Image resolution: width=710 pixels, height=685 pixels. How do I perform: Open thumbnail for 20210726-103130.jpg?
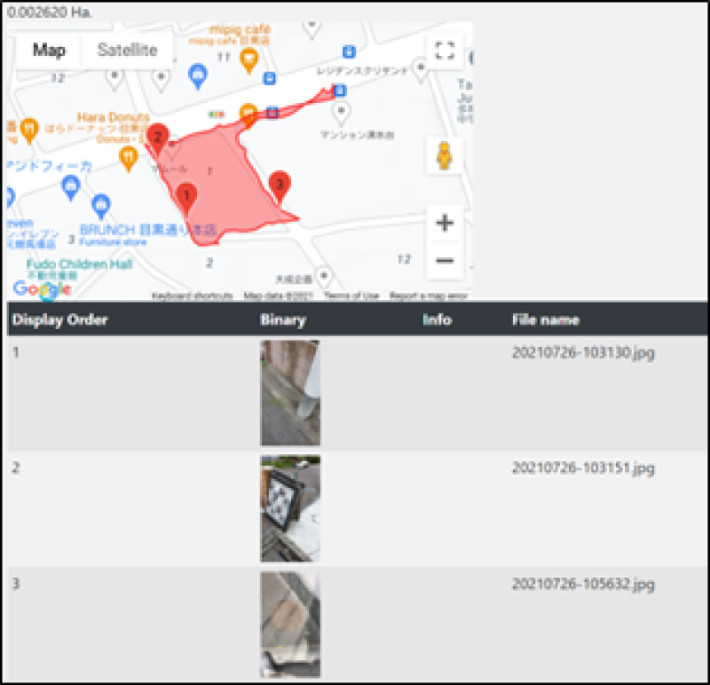[x=290, y=393]
